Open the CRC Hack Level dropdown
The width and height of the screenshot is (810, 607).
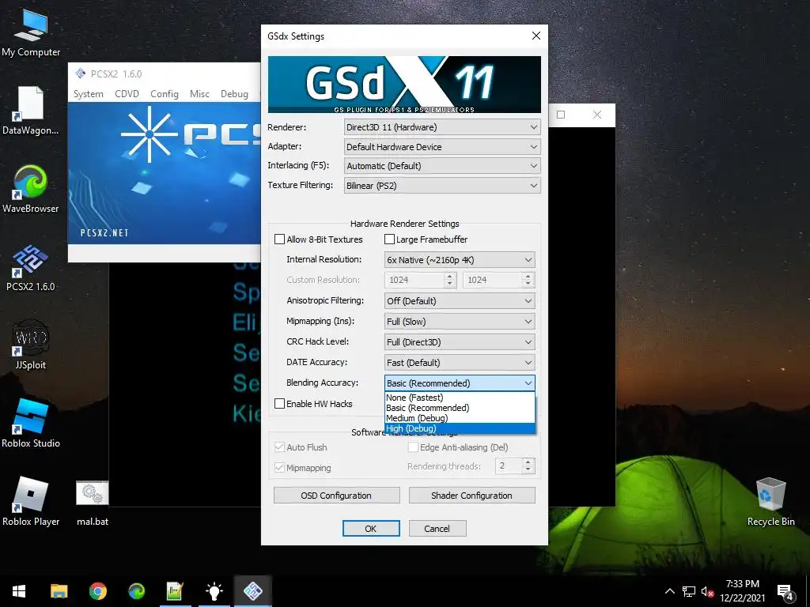coord(460,342)
